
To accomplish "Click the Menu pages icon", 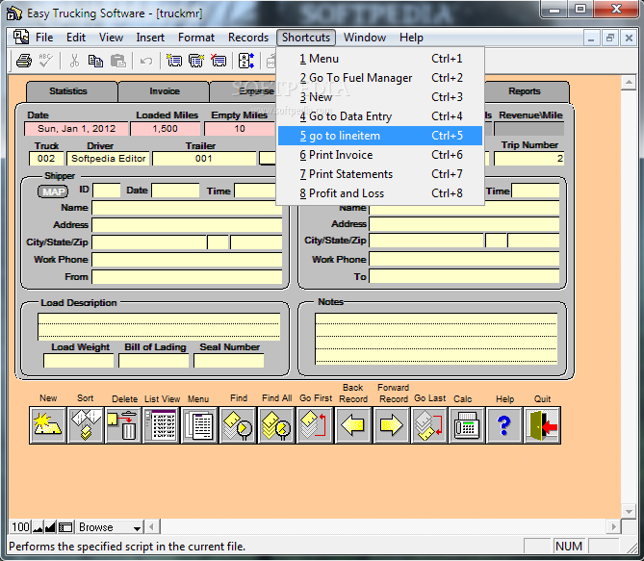I will [199, 425].
